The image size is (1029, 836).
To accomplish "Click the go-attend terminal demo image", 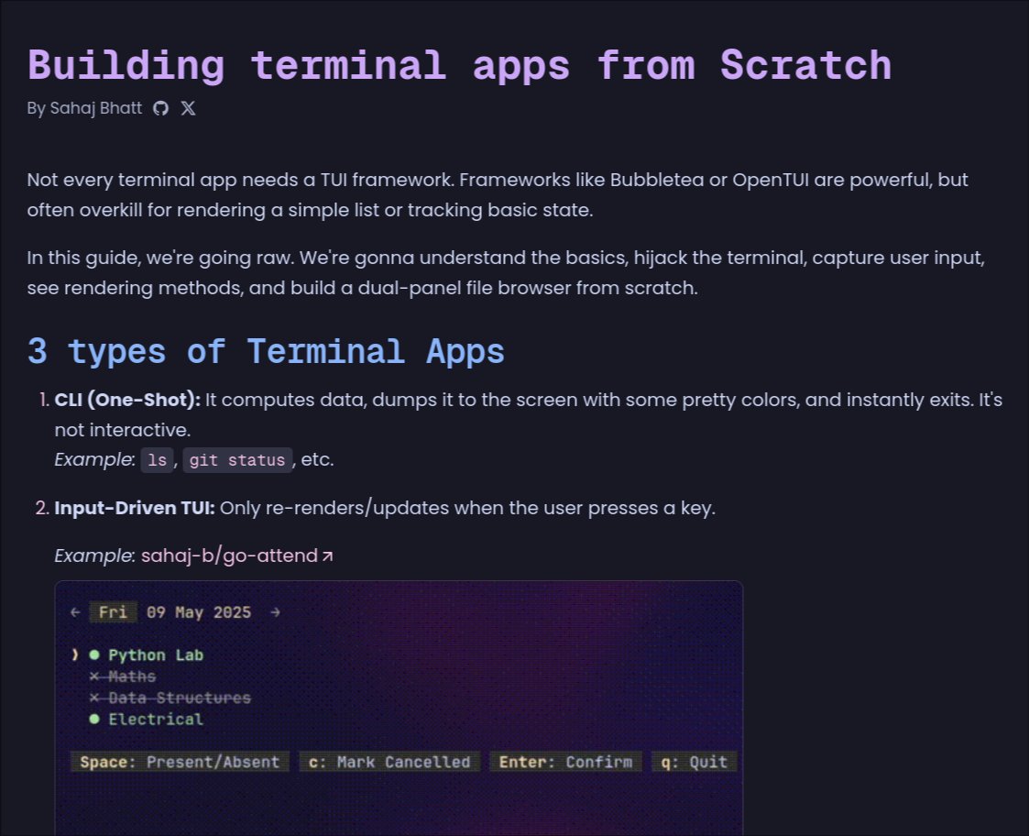I will point(399,708).
